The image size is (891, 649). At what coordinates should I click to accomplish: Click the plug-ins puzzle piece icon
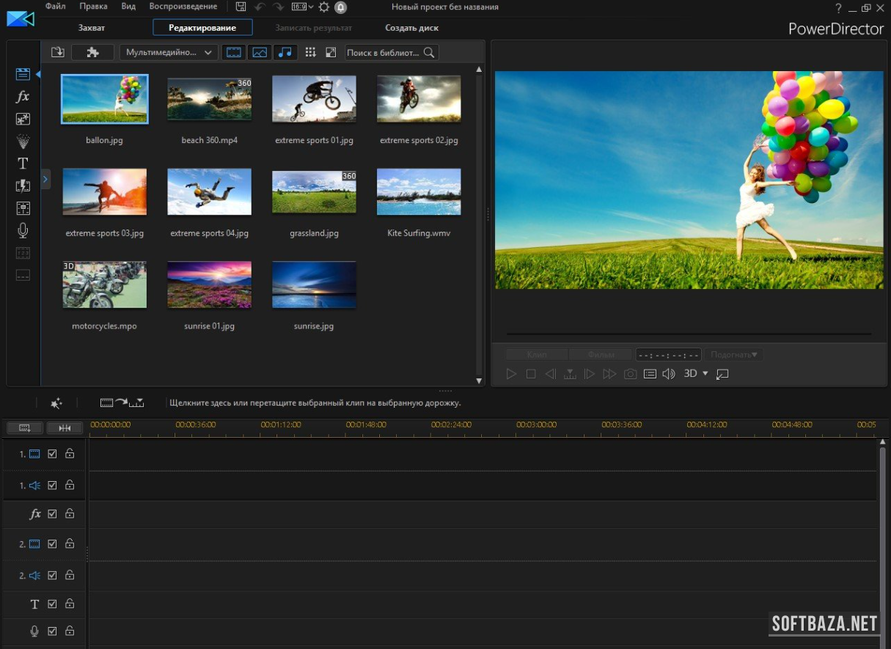click(x=92, y=52)
